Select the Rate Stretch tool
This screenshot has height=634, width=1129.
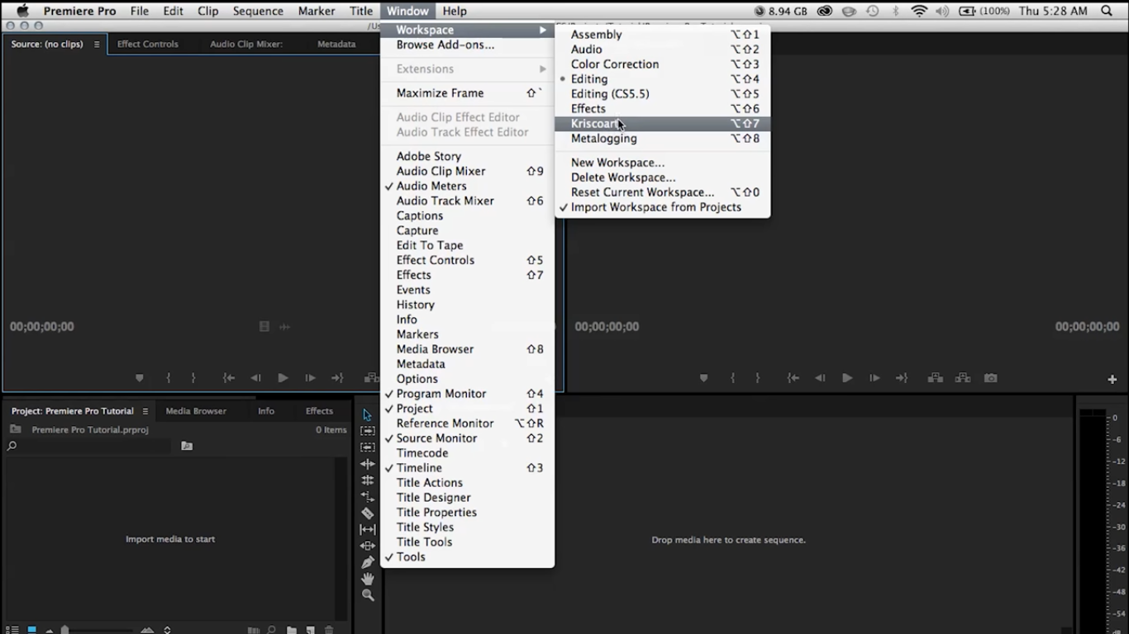pos(368,497)
